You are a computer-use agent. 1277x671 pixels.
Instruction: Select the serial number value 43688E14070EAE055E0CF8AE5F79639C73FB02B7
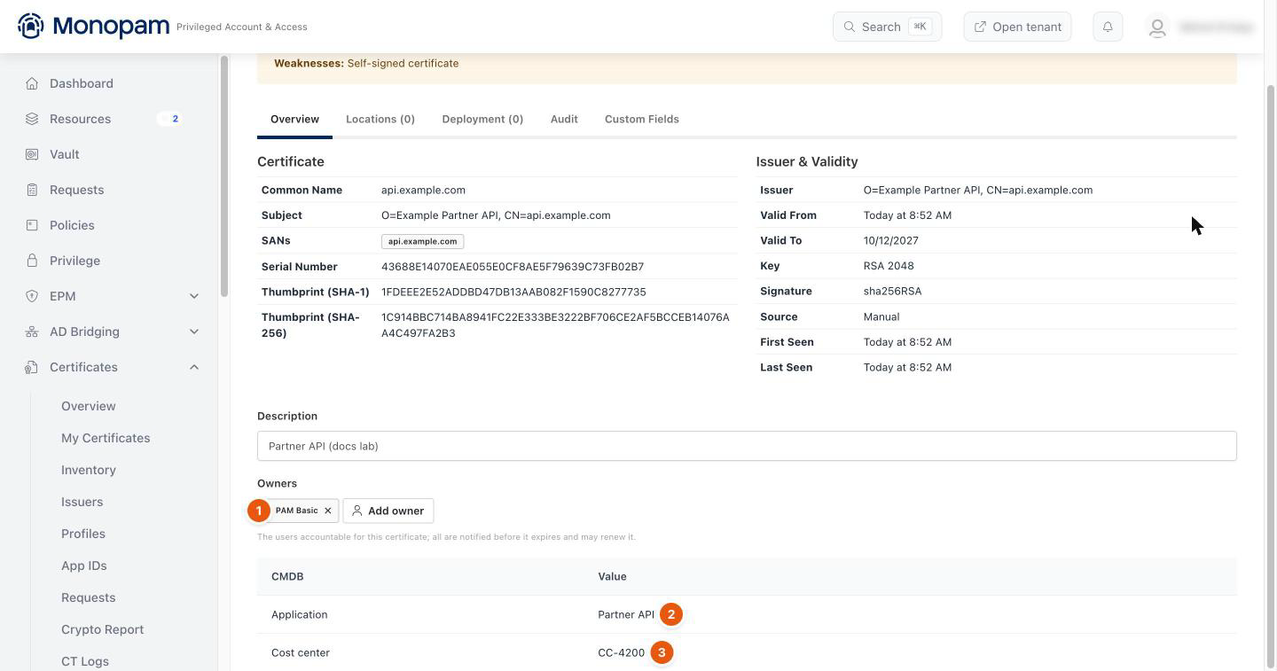click(x=513, y=267)
